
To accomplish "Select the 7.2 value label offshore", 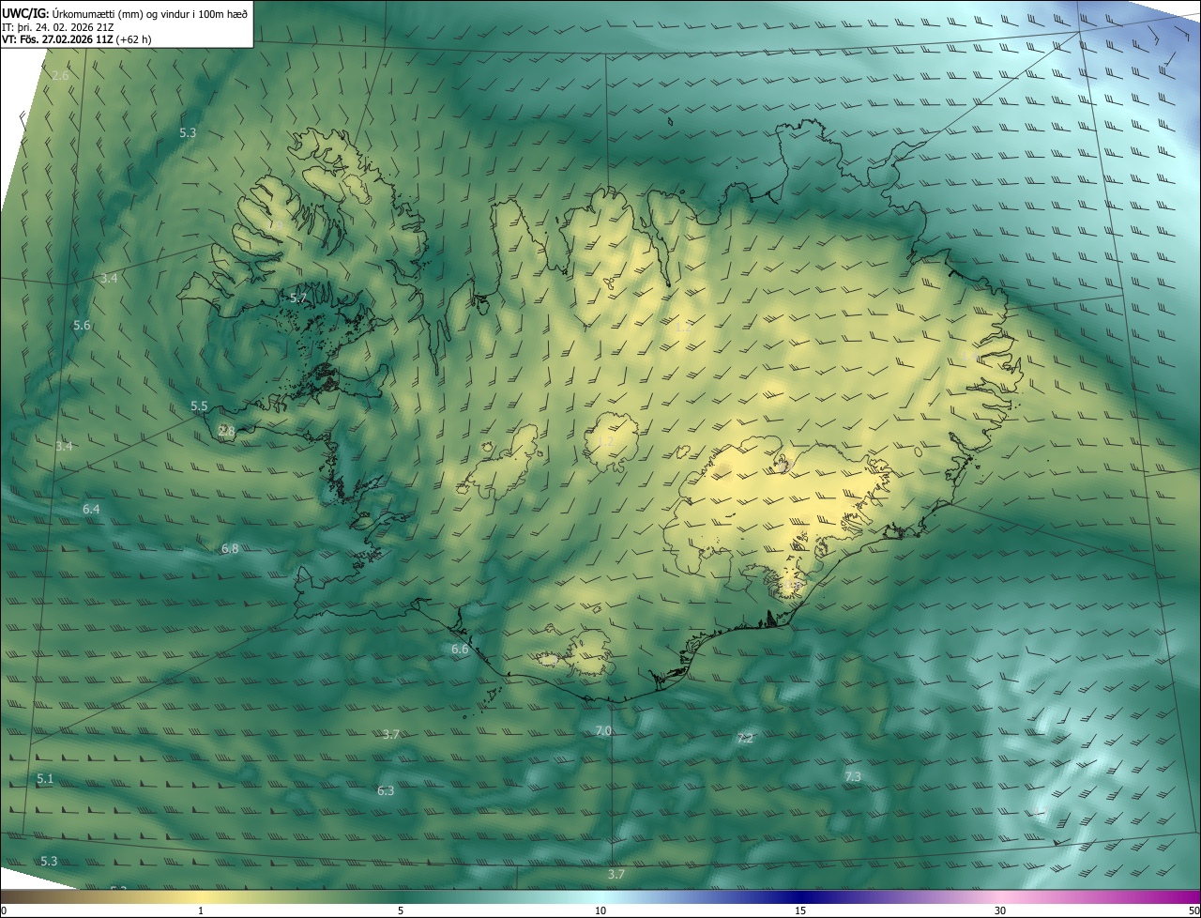I will [x=745, y=739].
